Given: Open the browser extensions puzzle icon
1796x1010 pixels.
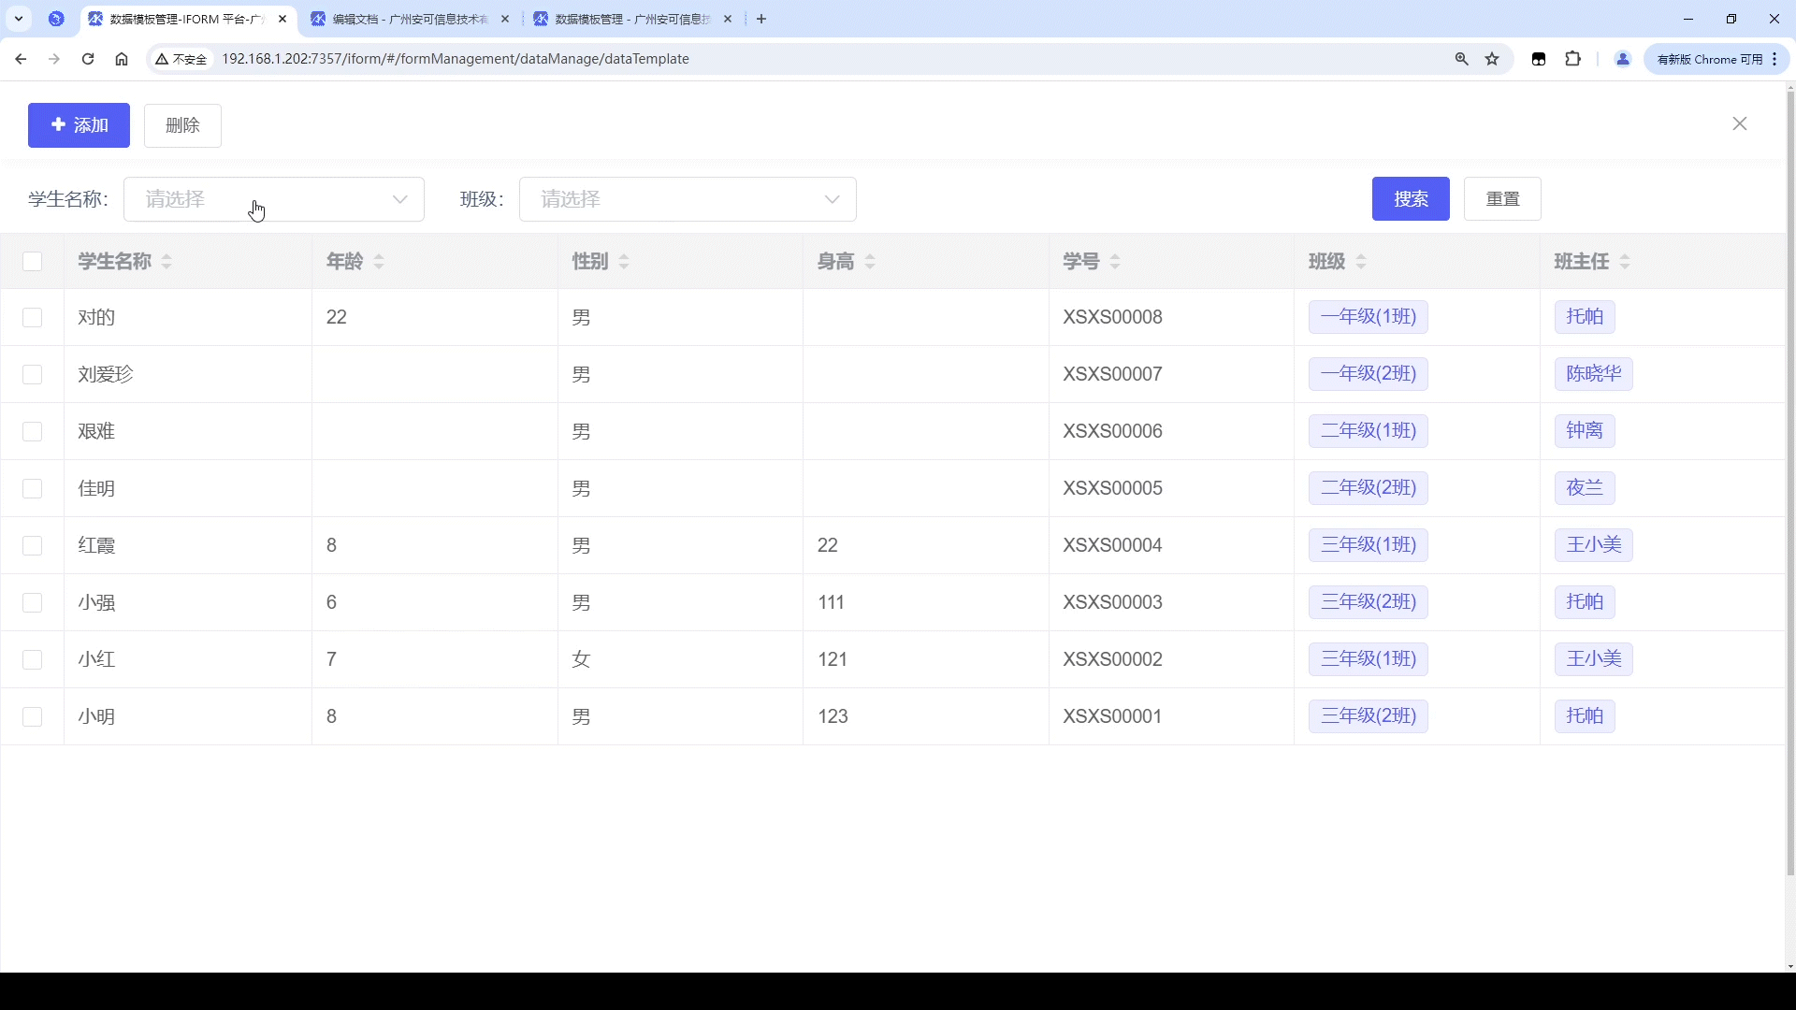Looking at the screenshot, I should click(1572, 59).
